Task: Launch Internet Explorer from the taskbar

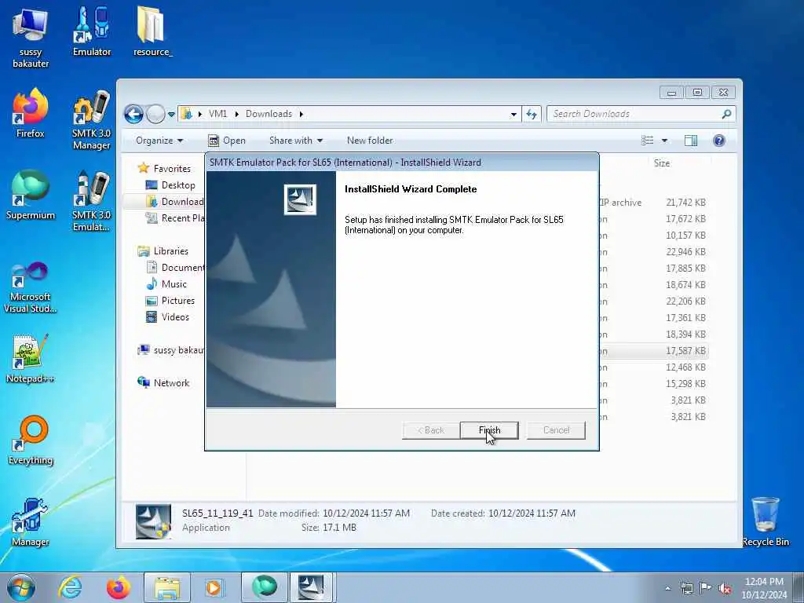Action: (70, 587)
